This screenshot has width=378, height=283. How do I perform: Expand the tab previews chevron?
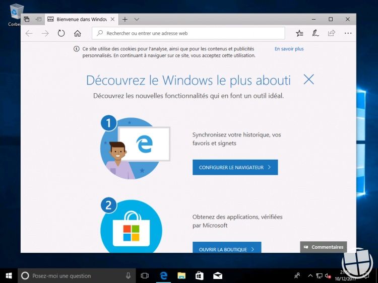click(137, 19)
